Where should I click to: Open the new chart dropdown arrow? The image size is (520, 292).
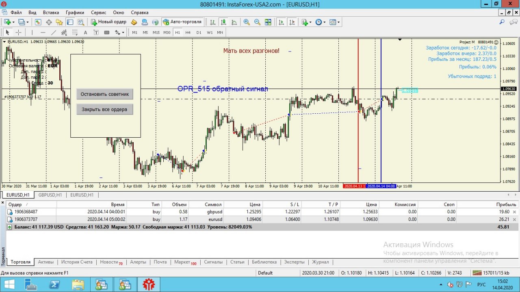13,22
